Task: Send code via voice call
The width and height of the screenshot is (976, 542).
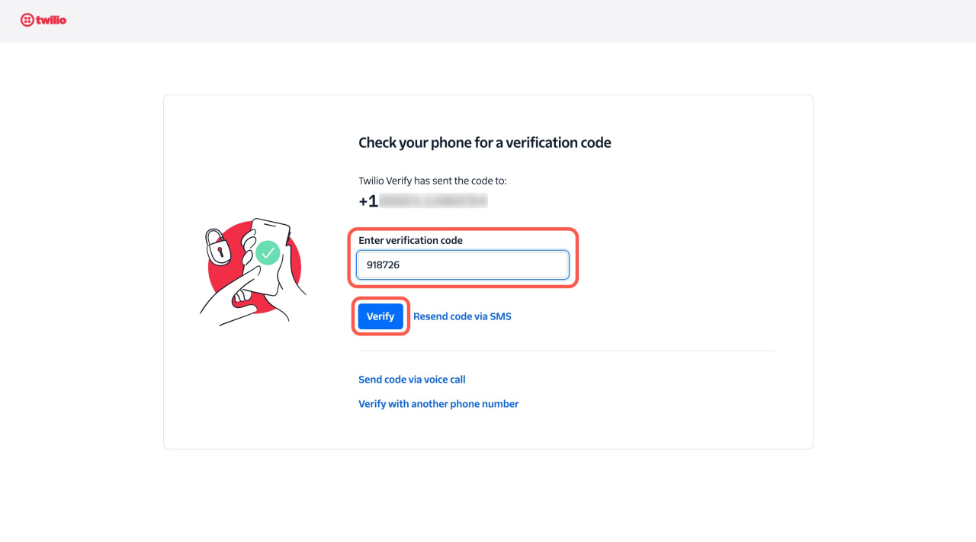Action: (x=412, y=380)
